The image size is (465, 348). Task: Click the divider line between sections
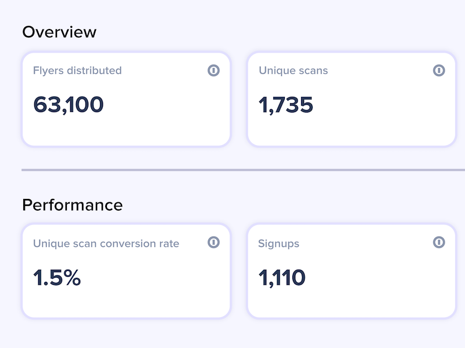click(x=243, y=170)
